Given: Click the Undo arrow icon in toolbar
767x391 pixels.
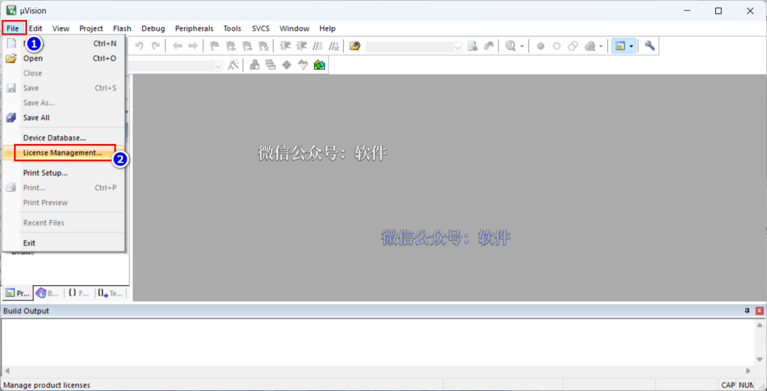Looking at the screenshot, I should (x=139, y=46).
